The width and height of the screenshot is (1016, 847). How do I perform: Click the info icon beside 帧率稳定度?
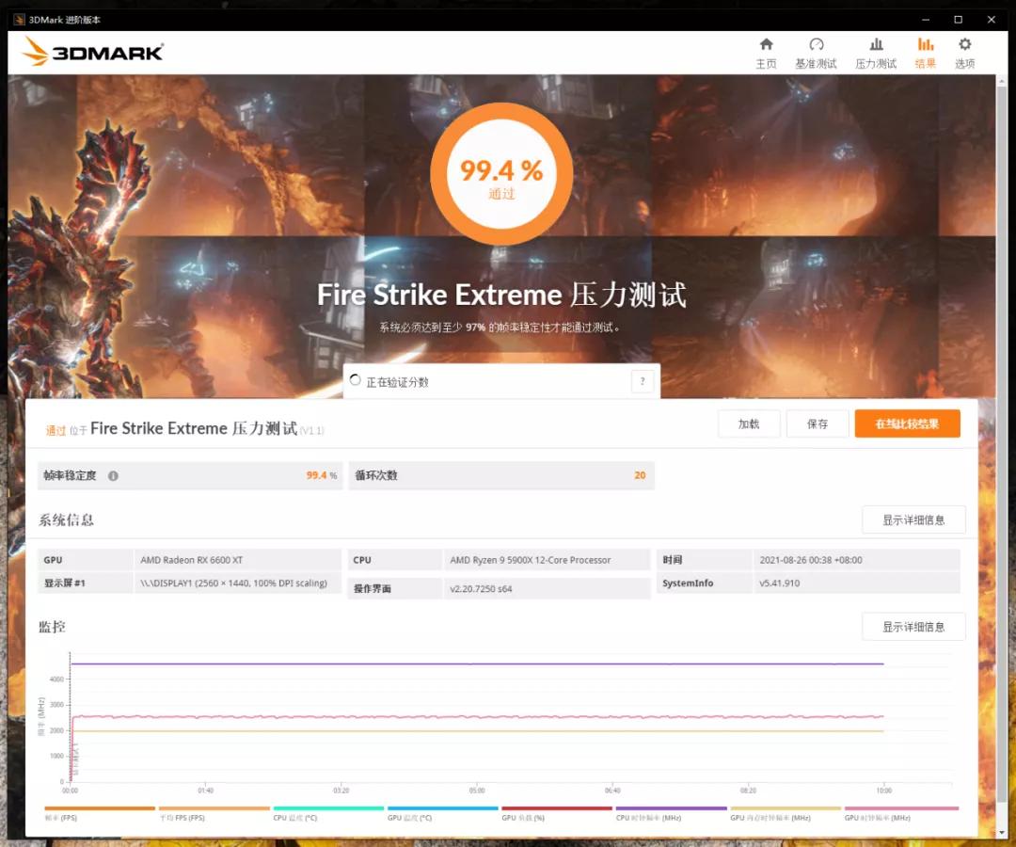[113, 475]
